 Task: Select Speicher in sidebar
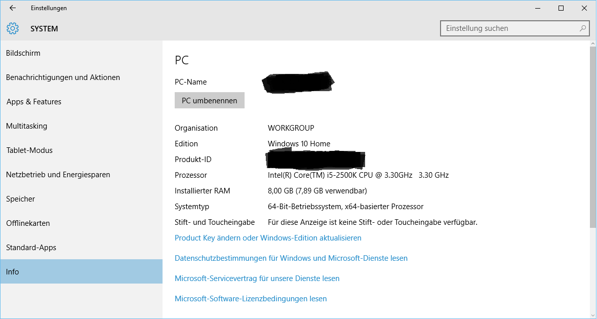[x=81, y=199]
